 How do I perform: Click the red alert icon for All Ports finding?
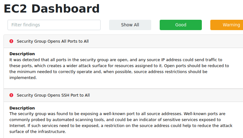coord(11,41)
